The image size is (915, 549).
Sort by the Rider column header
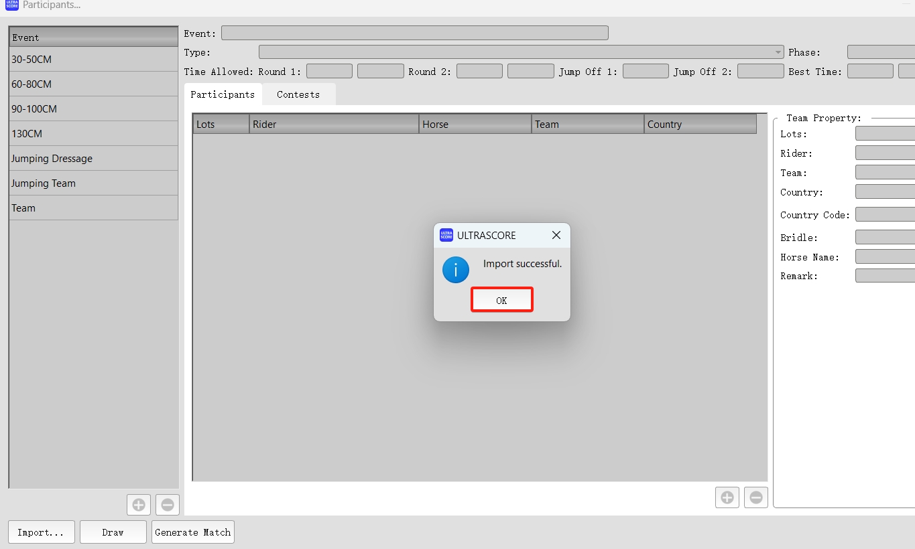333,125
